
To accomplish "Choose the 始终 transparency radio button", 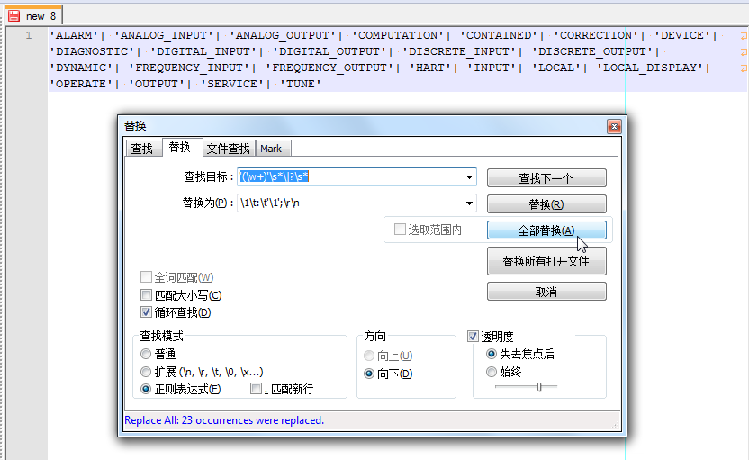I will pyautogui.click(x=492, y=372).
